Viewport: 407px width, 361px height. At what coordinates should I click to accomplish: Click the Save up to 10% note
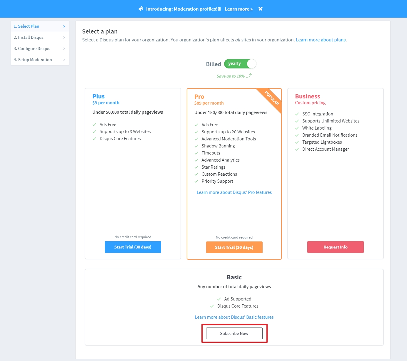[231, 76]
